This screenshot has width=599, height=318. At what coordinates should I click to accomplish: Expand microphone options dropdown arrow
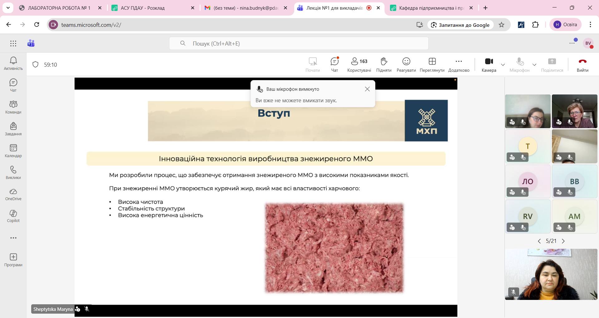(534, 65)
